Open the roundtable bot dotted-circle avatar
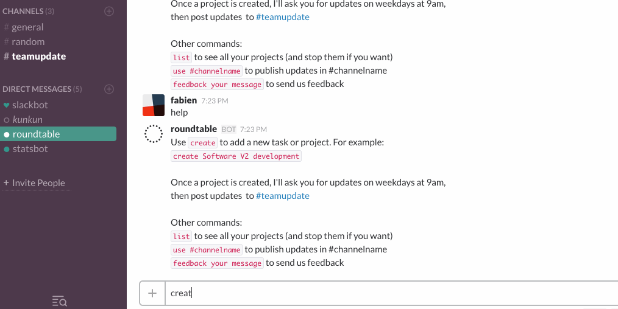 [x=154, y=134]
